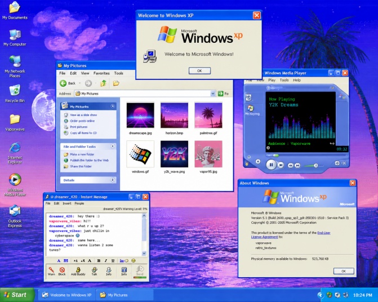Open the People menu in Instant Message

[79, 203]
